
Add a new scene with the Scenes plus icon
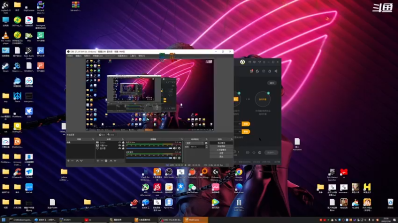click(x=68, y=161)
